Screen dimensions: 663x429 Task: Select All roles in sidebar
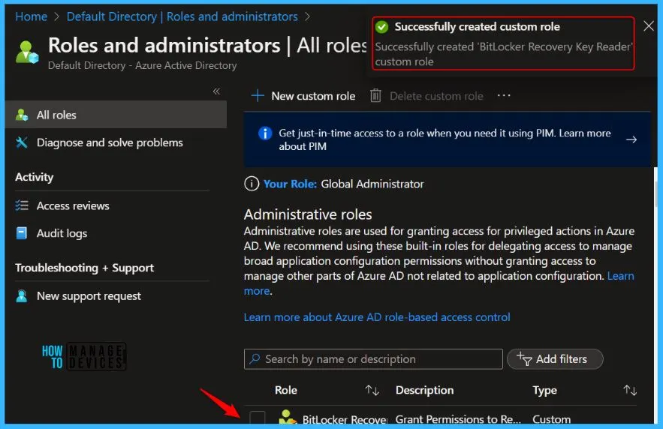point(116,115)
